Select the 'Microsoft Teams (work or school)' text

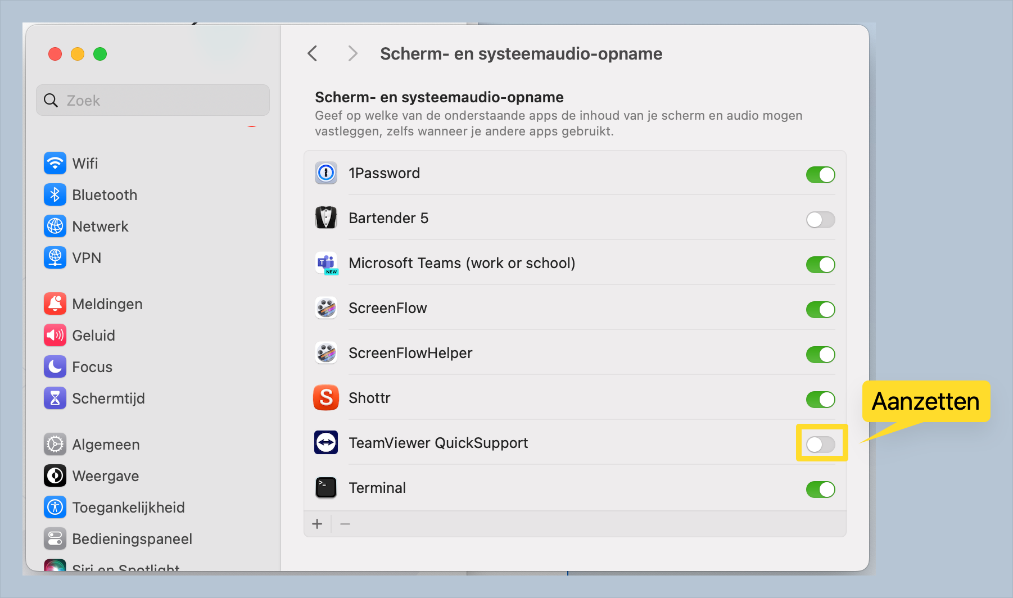pyautogui.click(x=462, y=263)
